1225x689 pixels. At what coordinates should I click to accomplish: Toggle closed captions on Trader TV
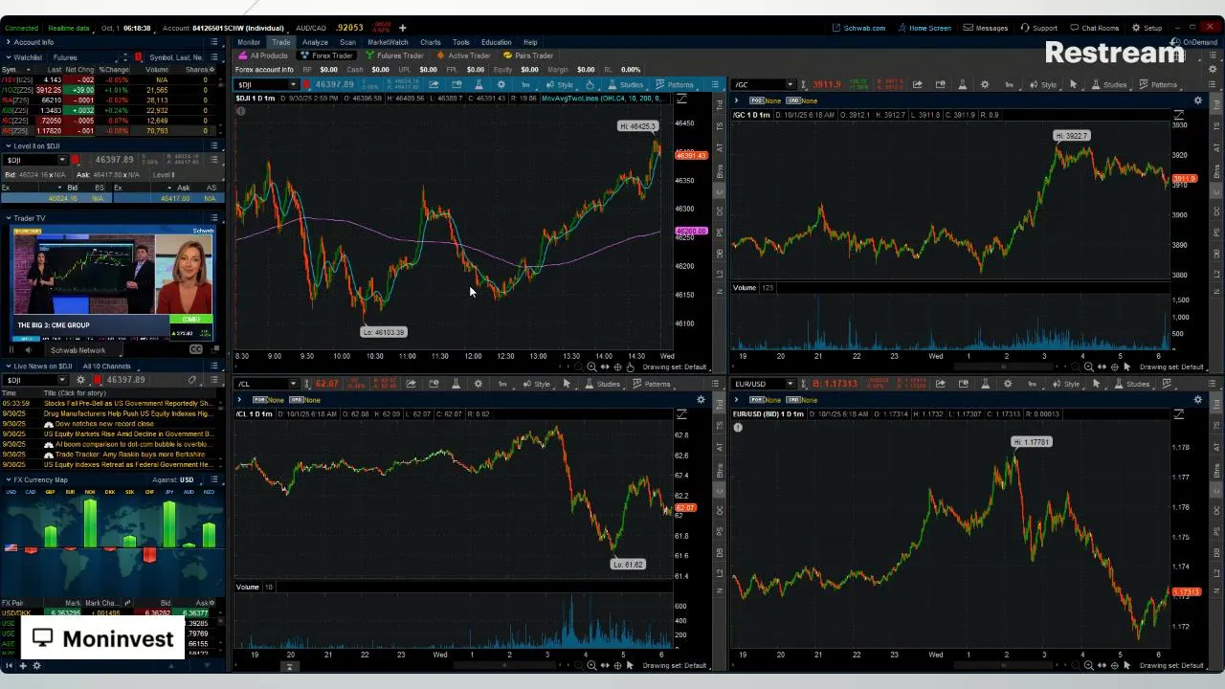pyautogui.click(x=196, y=349)
